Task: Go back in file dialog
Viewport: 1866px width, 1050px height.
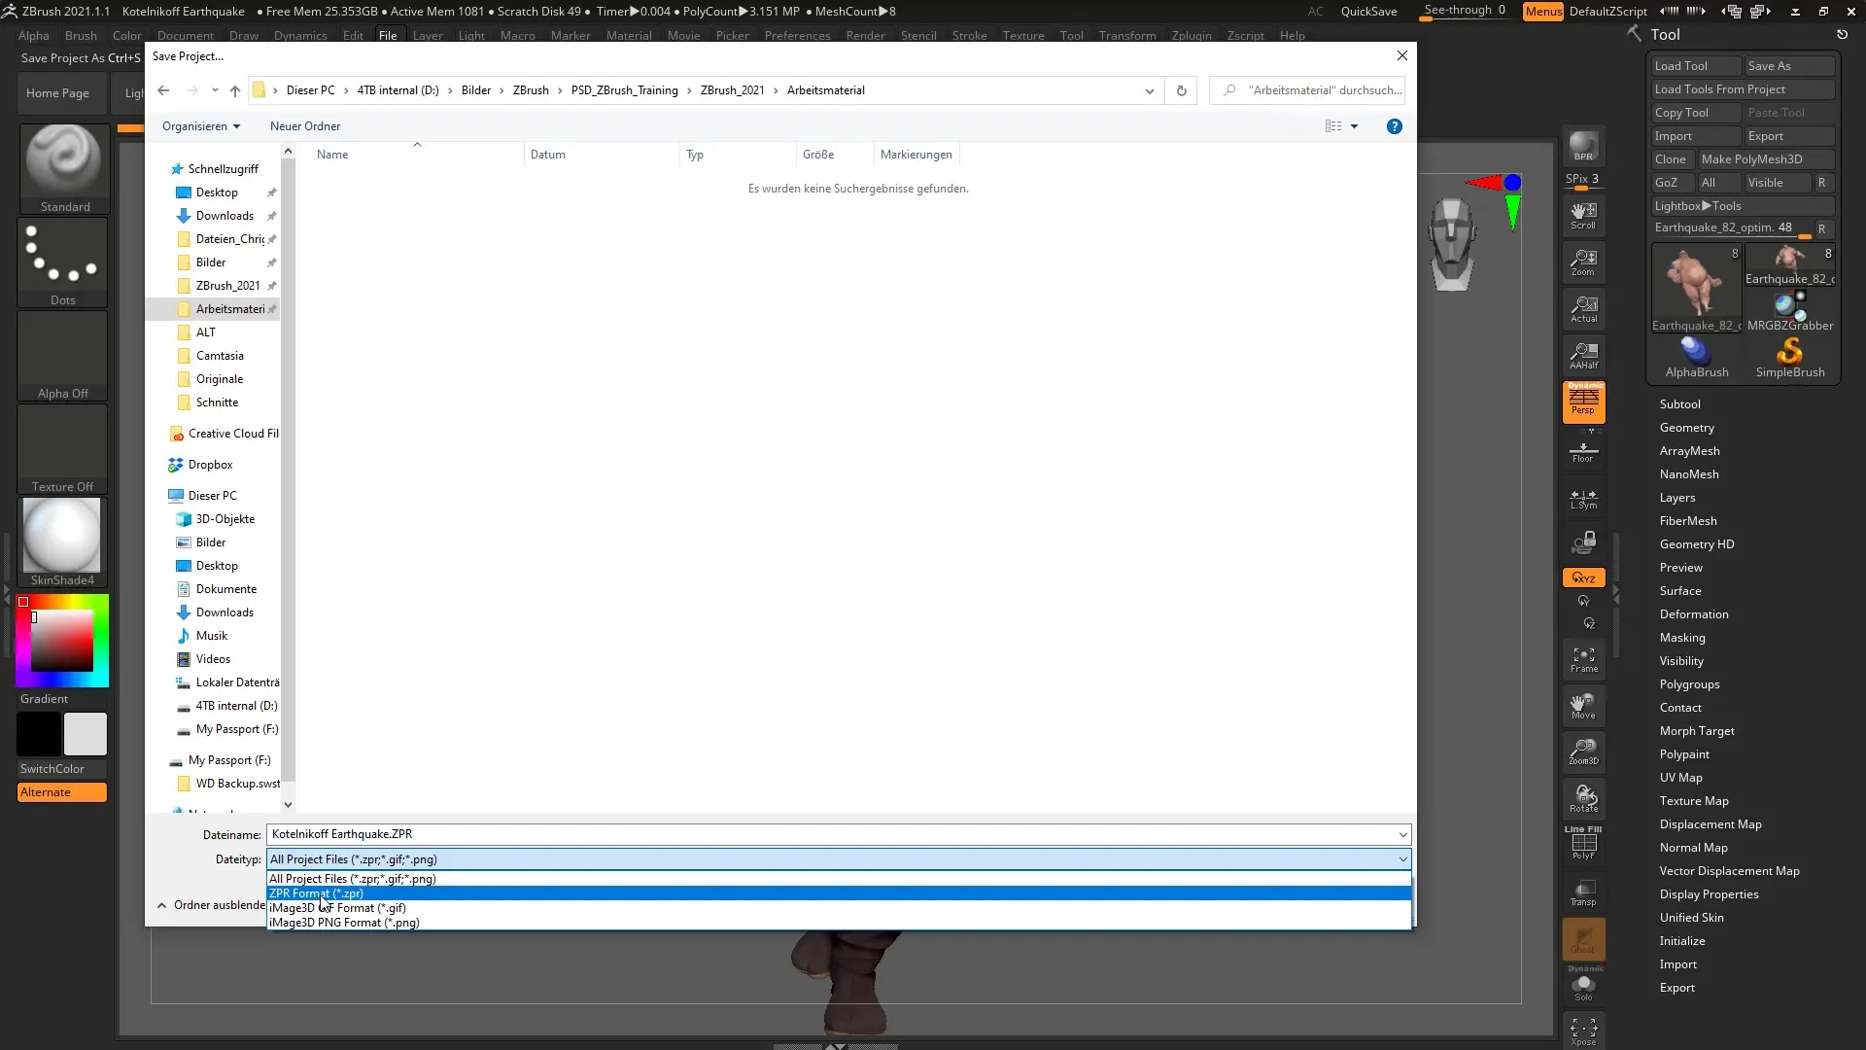Action: coord(163,90)
